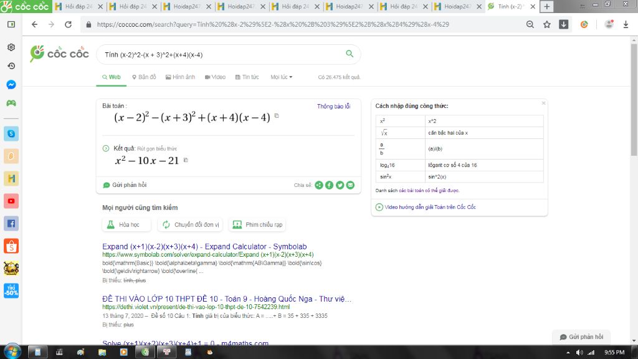Open the Symbolab Expand Calculator result
Screen dimensions: 638x359
click(204, 247)
